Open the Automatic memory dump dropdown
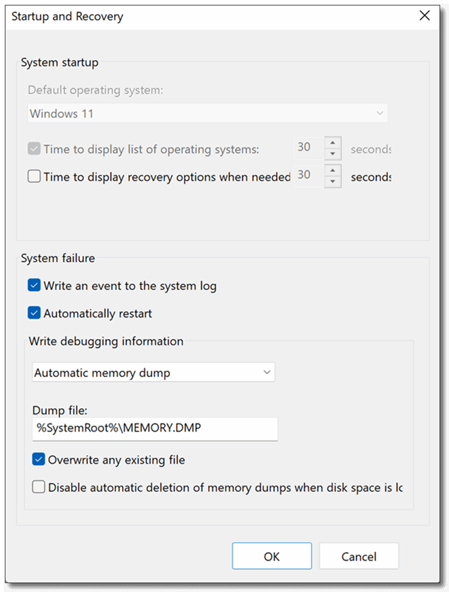The height and width of the screenshot is (592, 449). tap(153, 373)
